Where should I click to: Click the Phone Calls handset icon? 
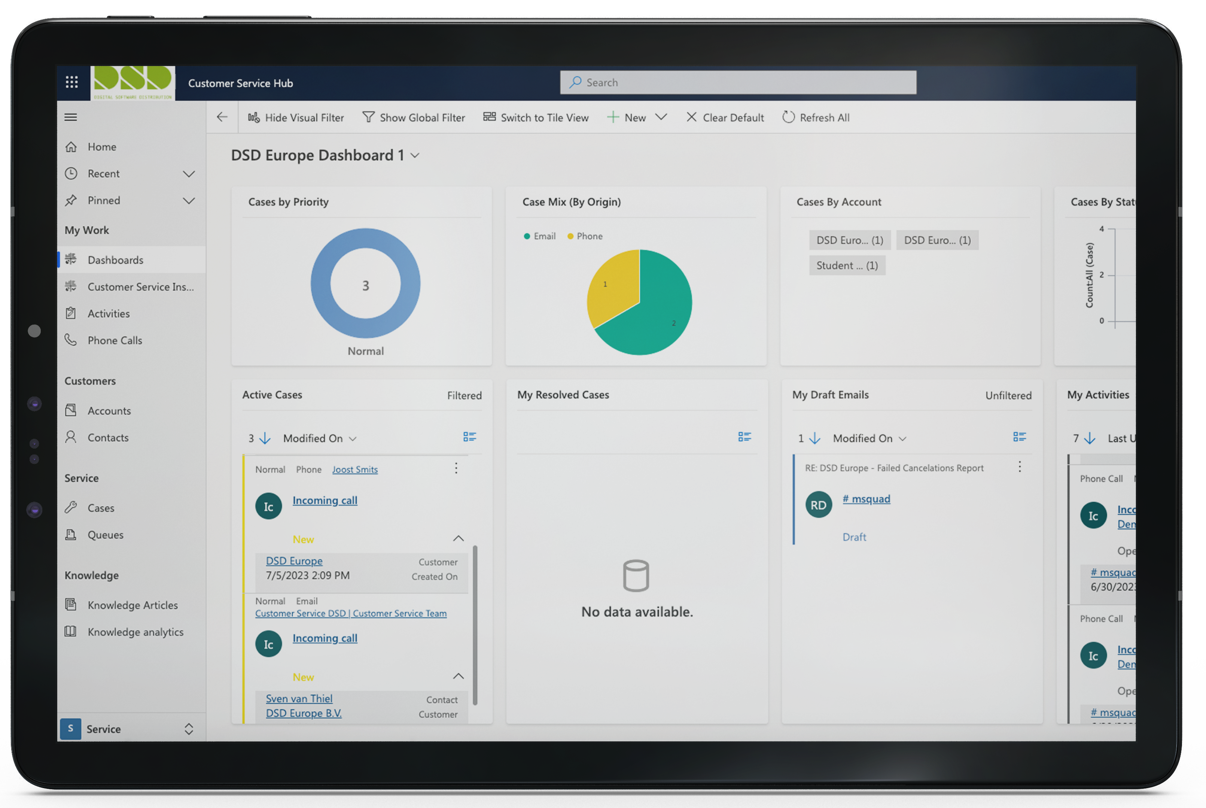pyautogui.click(x=71, y=340)
